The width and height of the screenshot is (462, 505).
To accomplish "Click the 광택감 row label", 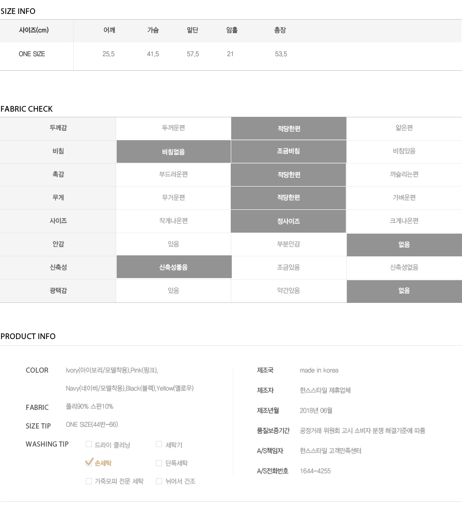I will coord(58,290).
